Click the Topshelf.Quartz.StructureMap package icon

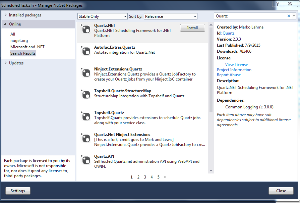(x=86, y=95)
